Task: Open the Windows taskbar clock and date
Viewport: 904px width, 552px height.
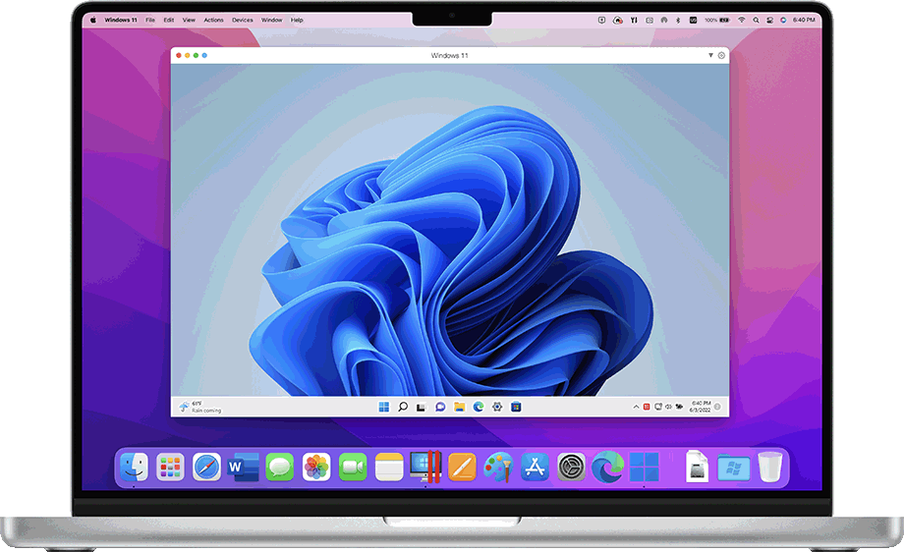Action: click(700, 407)
